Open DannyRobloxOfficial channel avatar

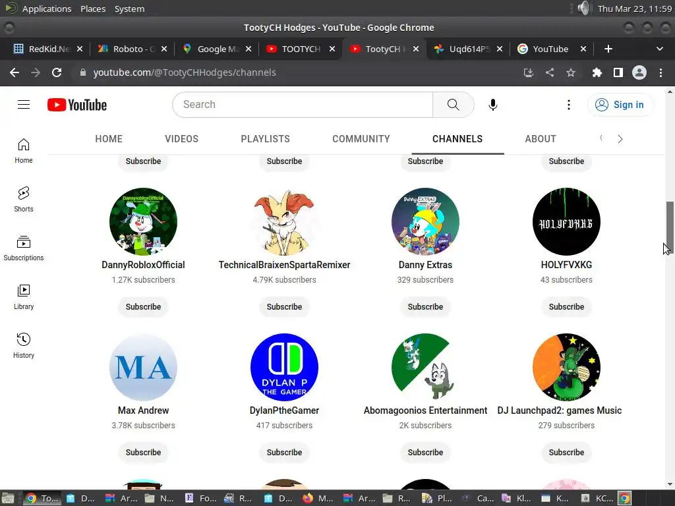click(143, 221)
